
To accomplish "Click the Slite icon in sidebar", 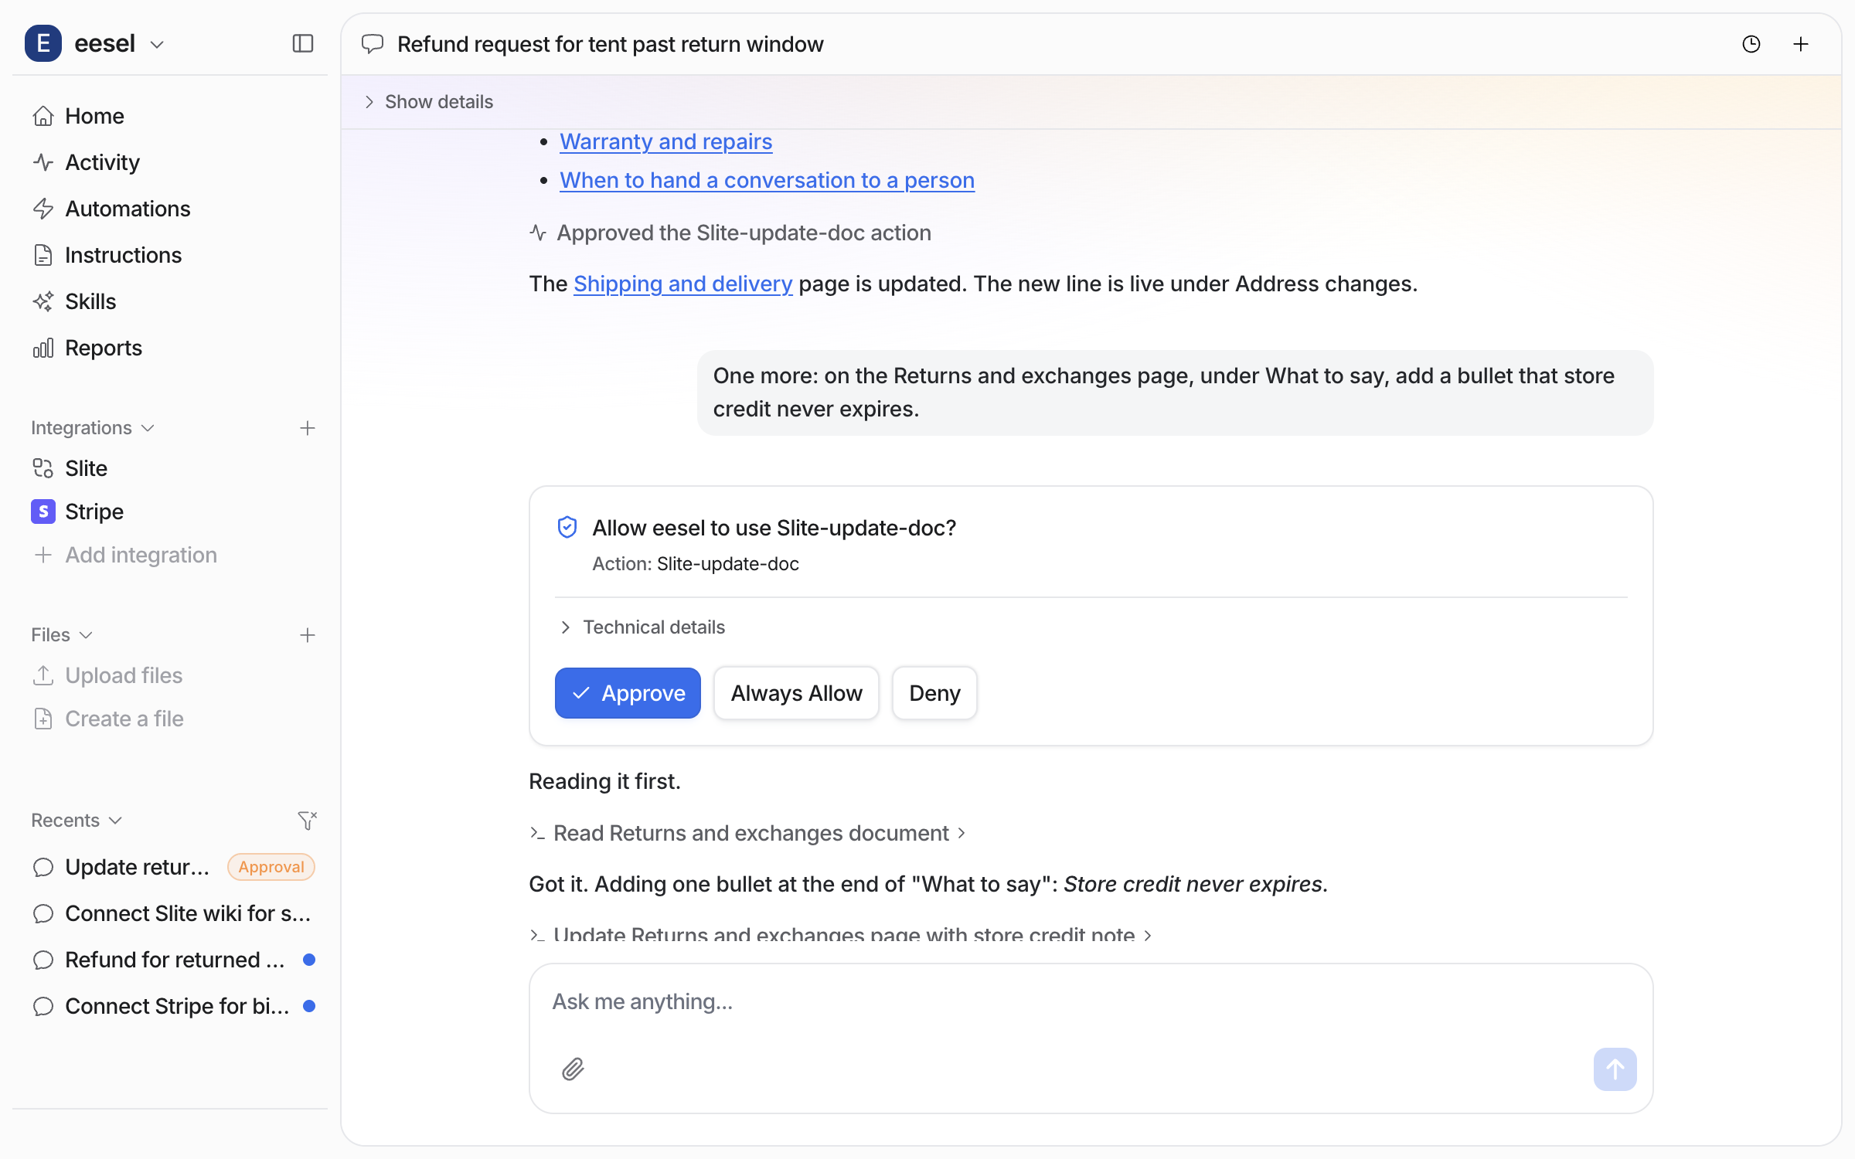I will [43, 468].
